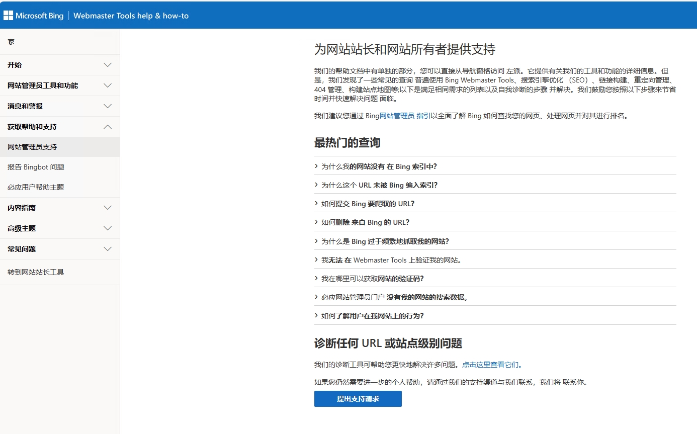Expand the 常见问题 section chevron
The height and width of the screenshot is (434, 697).
108,249
